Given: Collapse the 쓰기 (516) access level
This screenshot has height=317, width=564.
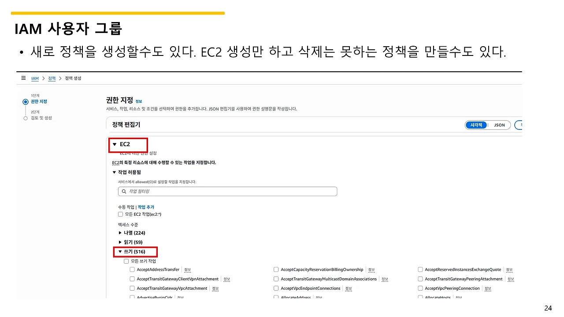Looking at the screenshot, I should coord(120,252).
